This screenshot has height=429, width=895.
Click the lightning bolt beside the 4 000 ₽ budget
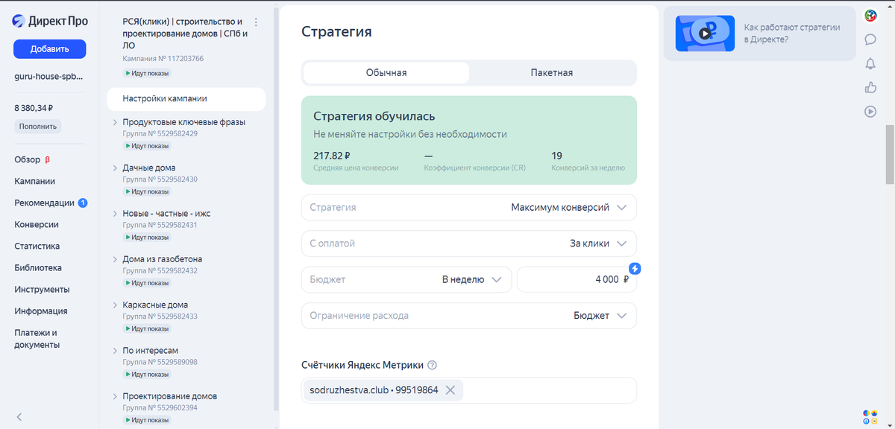point(633,269)
